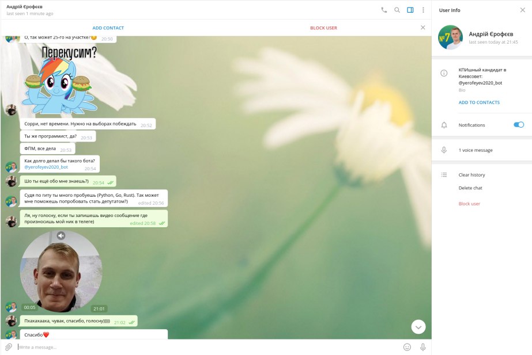This screenshot has height=355, width=532.
Task: Open the emoji picker smiley icon
Action: (407, 347)
